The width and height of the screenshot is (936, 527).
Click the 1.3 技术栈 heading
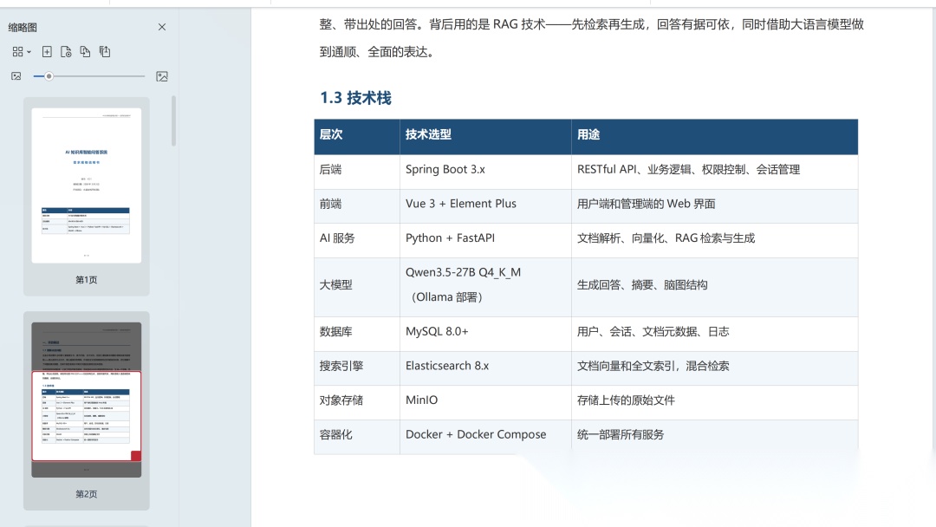coord(356,98)
